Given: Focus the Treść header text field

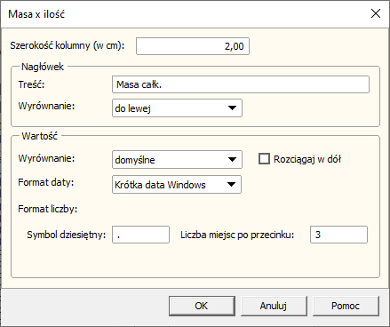Looking at the screenshot, I should pos(241,84).
